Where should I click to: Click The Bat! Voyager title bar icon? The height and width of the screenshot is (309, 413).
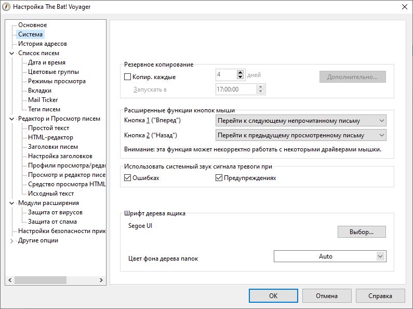(6, 7)
